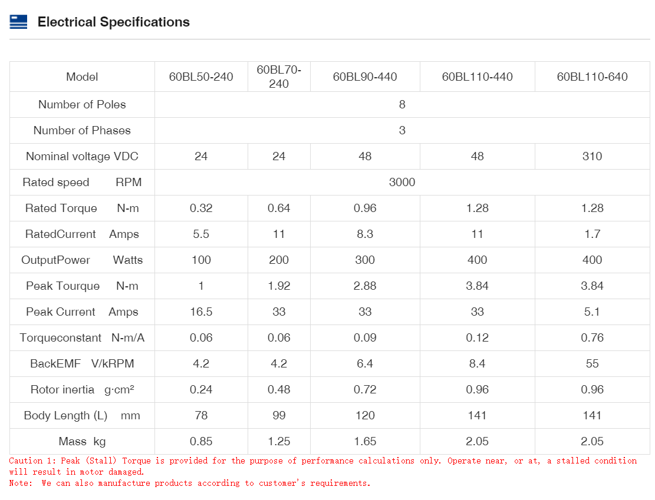655x500 pixels.
Task: Click the OutputPower Watts row label
Action: (82, 260)
